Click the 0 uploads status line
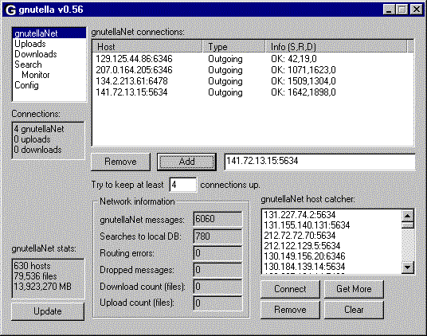The width and height of the screenshot is (427, 336). pos(32,139)
